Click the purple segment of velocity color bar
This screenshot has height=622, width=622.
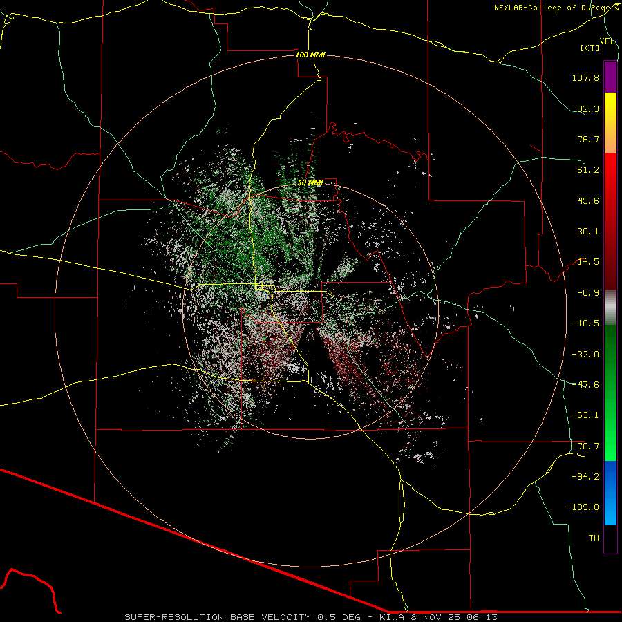(x=610, y=77)
